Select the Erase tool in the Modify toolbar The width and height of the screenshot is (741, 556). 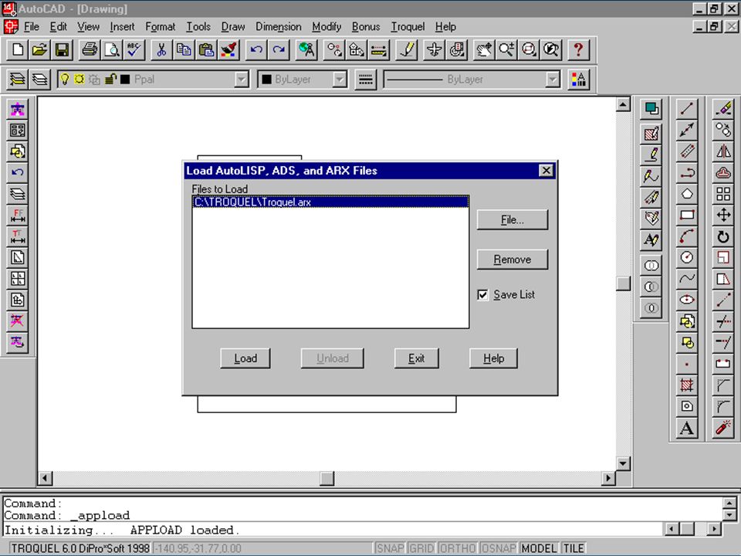[x=723, y=109]
